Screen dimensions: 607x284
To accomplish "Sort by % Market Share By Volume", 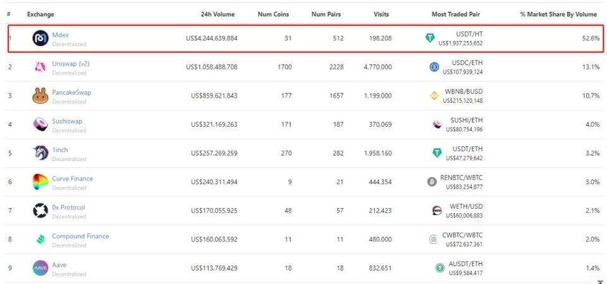I will 558,14.
